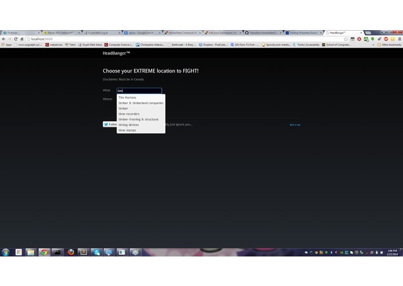Switch to the Edit your Submission tab

point(223,33)
